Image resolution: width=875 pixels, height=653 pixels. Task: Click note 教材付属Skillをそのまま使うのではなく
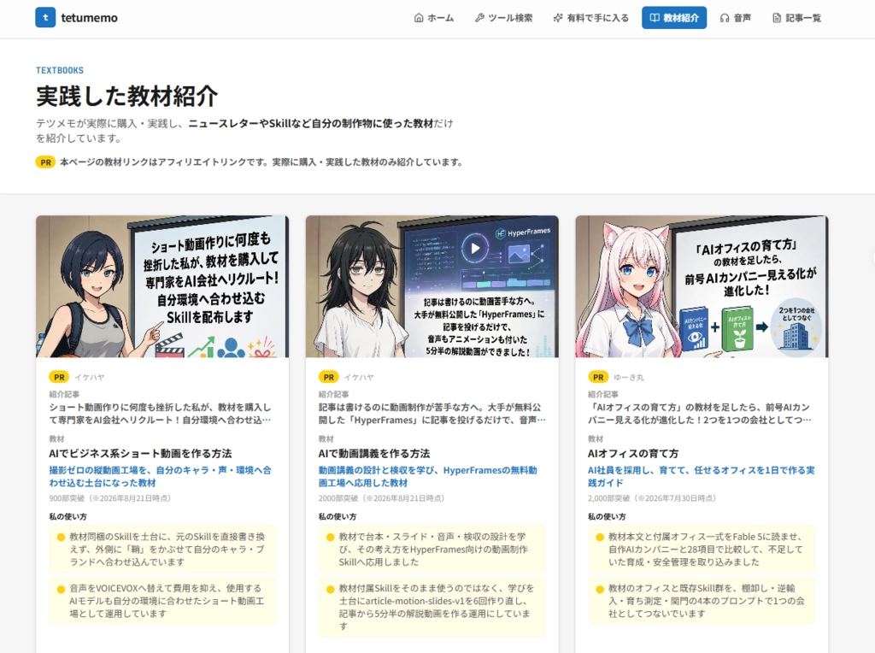click(432, 607)
